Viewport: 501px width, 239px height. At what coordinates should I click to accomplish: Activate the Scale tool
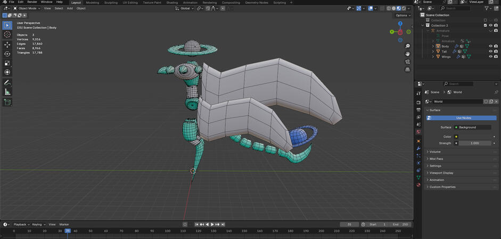[x=7, y=63]
